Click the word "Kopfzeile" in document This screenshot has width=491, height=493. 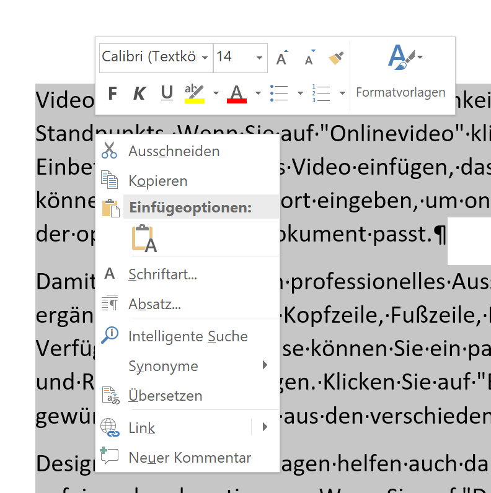point(331,315)
